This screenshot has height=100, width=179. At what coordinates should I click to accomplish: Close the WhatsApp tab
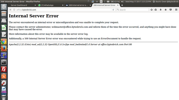[63, 5]
